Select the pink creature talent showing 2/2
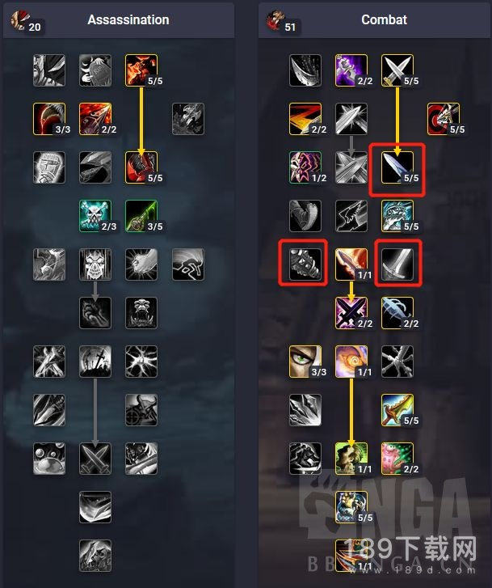This screenshot has width=492, height=588. [397, 459]
